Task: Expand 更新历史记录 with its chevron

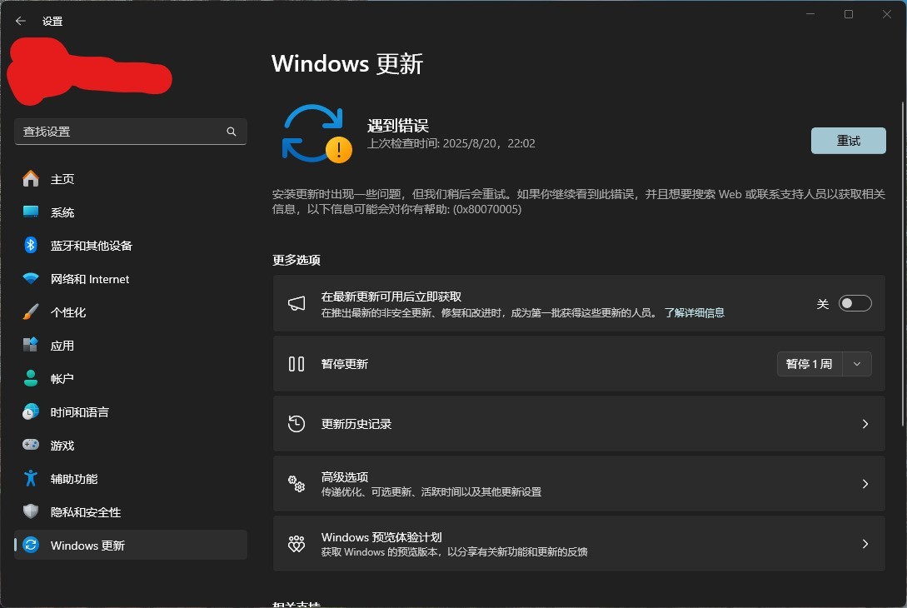Action: [x=865, y=424]
